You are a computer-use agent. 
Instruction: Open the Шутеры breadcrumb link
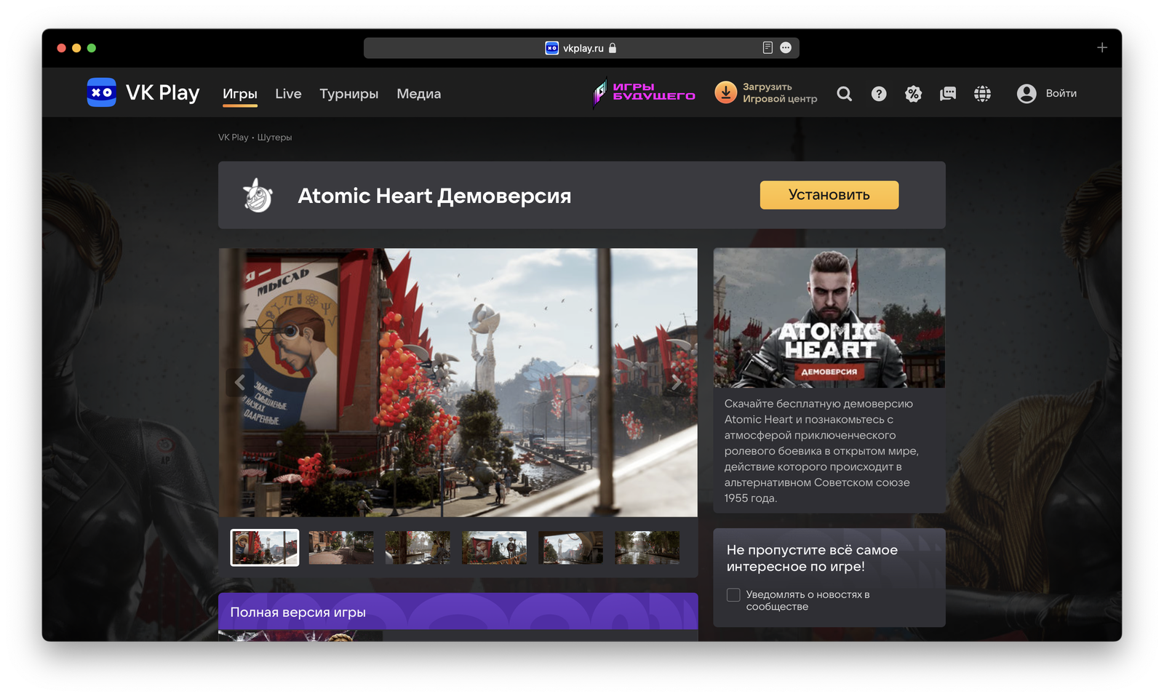pyautogui.click(x=274, y=137)
